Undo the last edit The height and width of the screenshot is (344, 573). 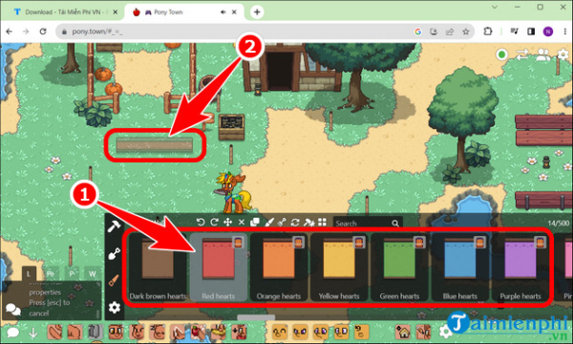click(201, 223)
